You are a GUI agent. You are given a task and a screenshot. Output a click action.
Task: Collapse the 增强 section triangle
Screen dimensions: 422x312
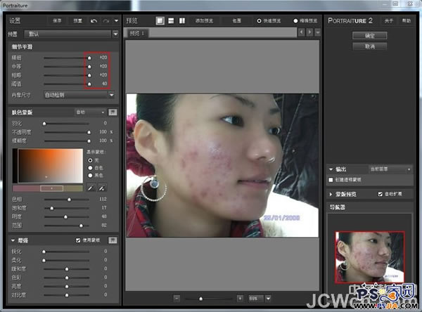[13, 240]
